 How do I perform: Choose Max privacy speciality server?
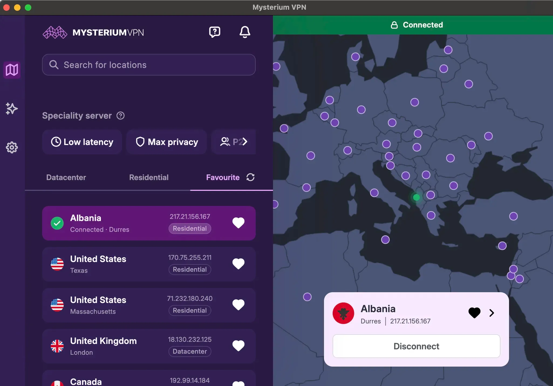tap(166, 142)
